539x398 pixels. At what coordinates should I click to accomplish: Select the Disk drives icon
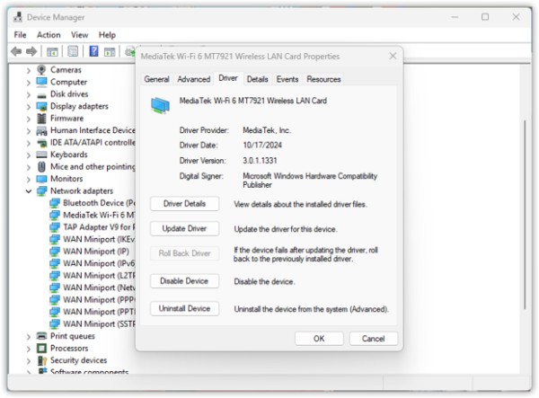[41, 94]
